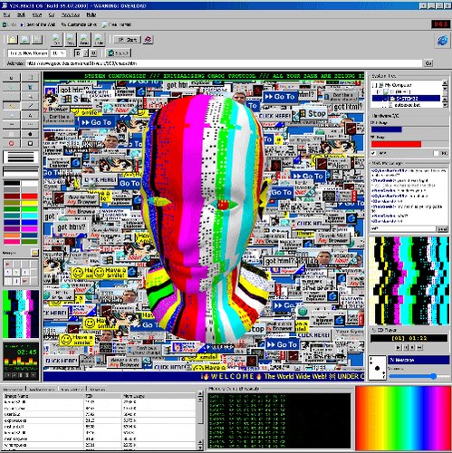This screenshot has width=452, height=453.
Task: Play the CD Player track
Action: click(x=399, y=348)
